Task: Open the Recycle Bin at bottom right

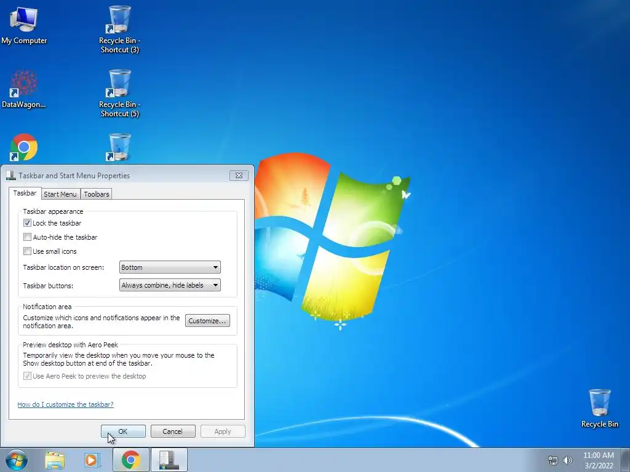Action: 599,408
